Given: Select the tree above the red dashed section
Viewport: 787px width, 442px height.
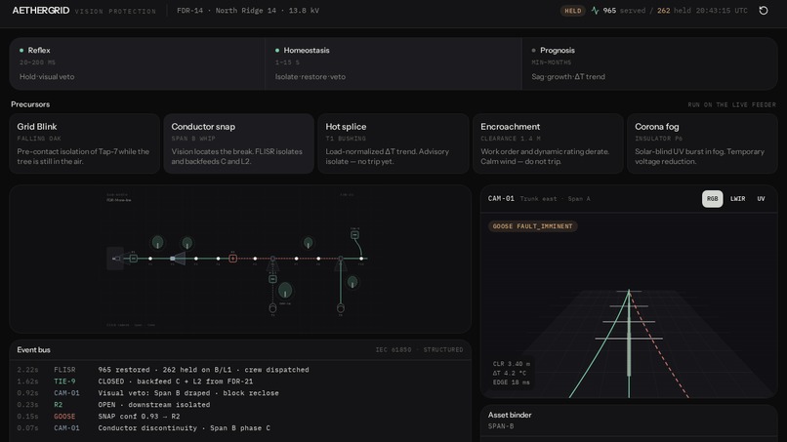Looking at the screenshot, I should click(309, 243).
